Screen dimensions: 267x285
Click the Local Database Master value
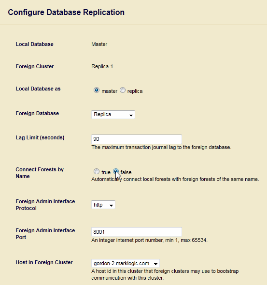(x=99, y=44)
